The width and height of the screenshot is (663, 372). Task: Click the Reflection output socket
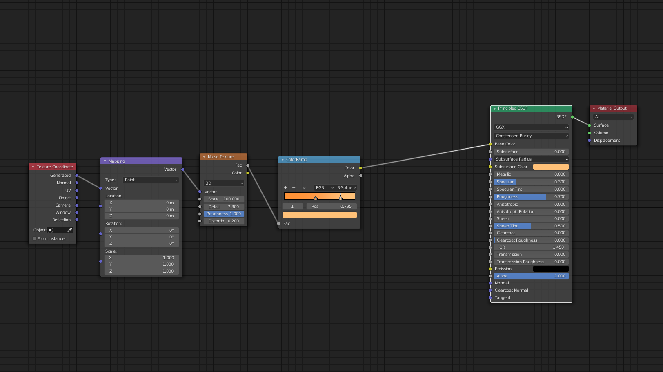(77, 220)
